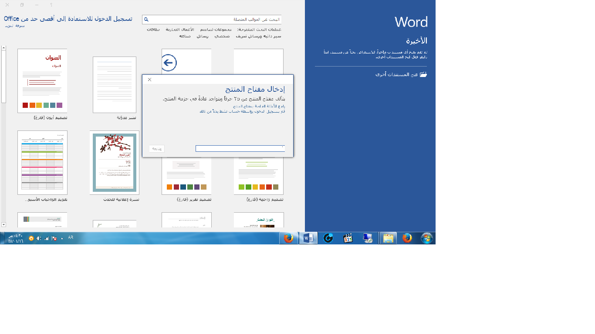Viewport: 595px width, 334px height.
Task: Open the تصميم واجهة (فارغ) template thumbnail
Action: point(259,176)
